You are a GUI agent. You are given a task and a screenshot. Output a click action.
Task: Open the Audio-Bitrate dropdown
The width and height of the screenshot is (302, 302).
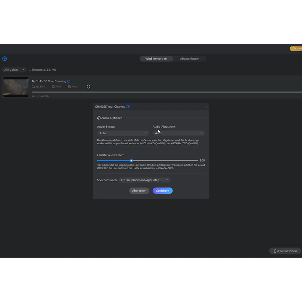[123, 133]
